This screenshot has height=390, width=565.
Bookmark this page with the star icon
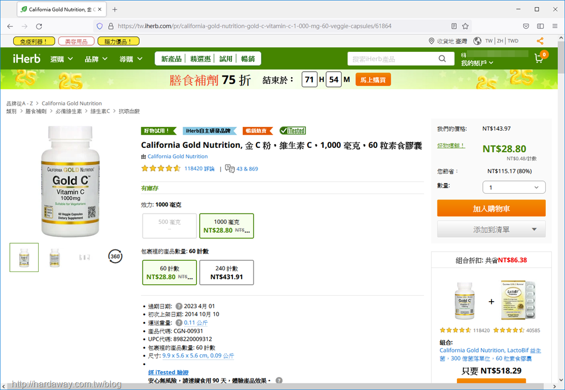click(x=465, y=26)
